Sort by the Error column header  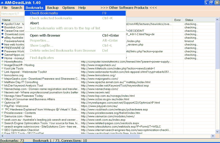point(178,20)
